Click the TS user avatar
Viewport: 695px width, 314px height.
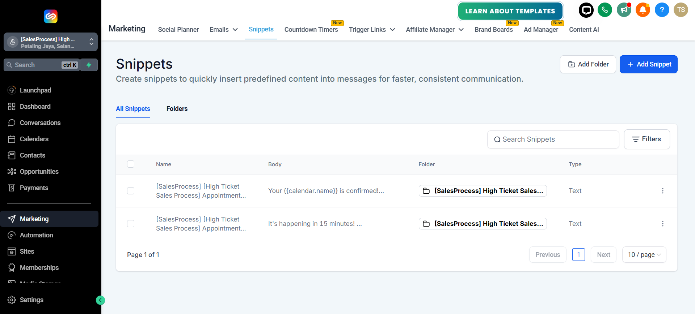click(681, 10)
